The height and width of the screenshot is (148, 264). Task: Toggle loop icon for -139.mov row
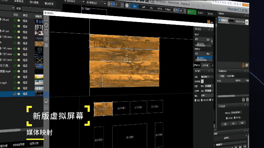[x=15, y=37]
